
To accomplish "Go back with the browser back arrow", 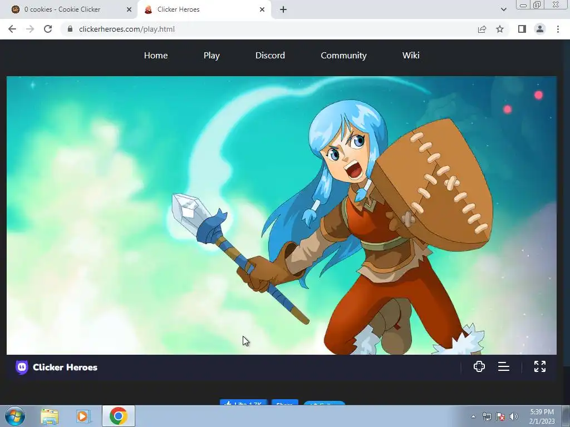I will coord(12,29).
